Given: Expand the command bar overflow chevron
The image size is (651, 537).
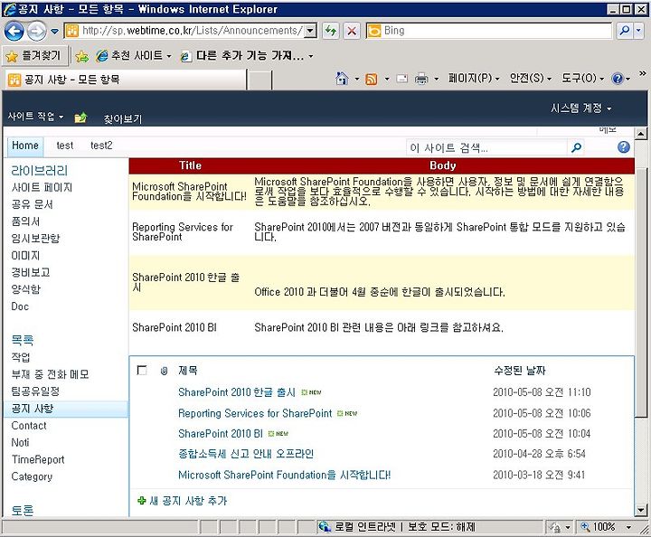Looking at the screenshot, I should [x=643, y=73].
